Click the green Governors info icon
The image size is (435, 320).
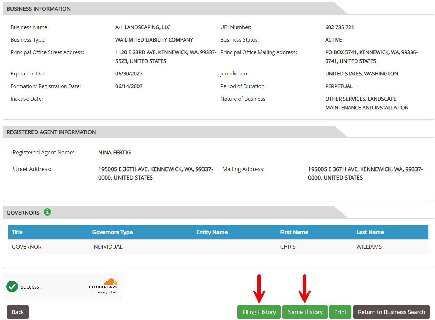[48, 212]
